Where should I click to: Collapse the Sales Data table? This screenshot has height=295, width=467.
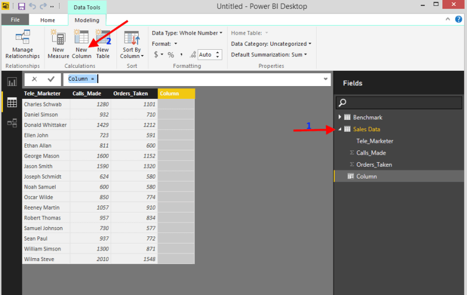(x=341, y=129)
